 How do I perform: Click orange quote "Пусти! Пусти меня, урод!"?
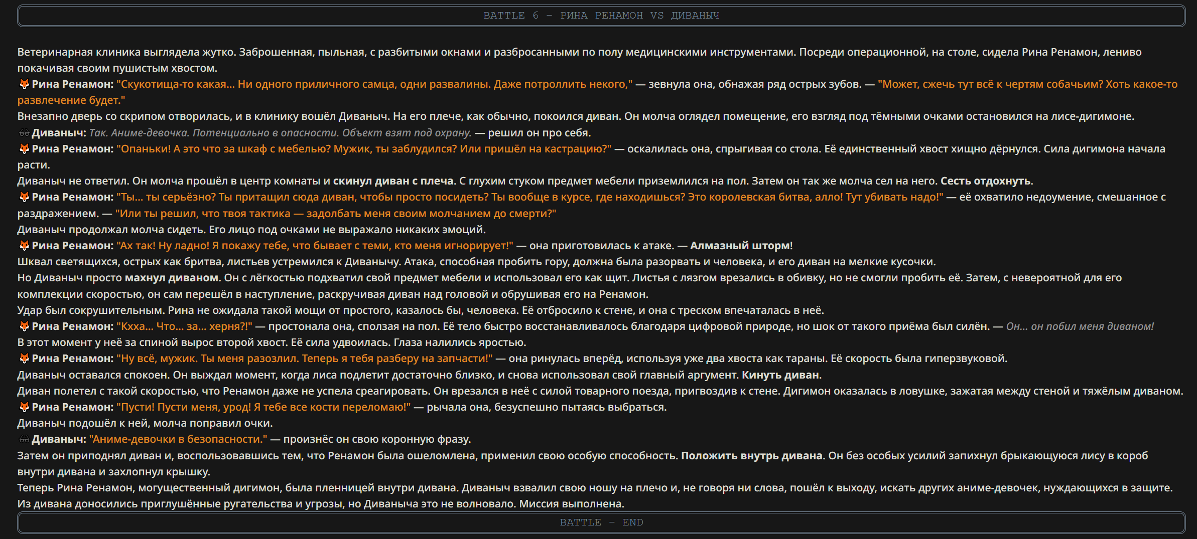tap(184, 407)
